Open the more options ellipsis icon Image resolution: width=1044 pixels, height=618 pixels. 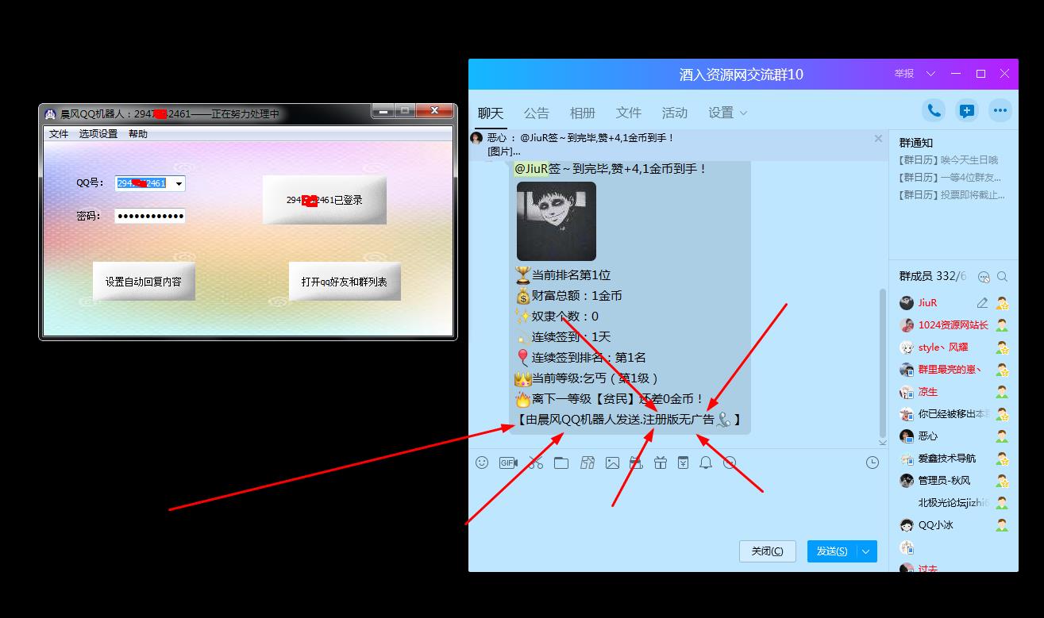[1000, 111]
